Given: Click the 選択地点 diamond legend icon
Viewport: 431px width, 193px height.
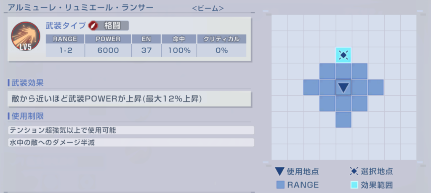Looking at the screenshot, I should pos(354,172).
